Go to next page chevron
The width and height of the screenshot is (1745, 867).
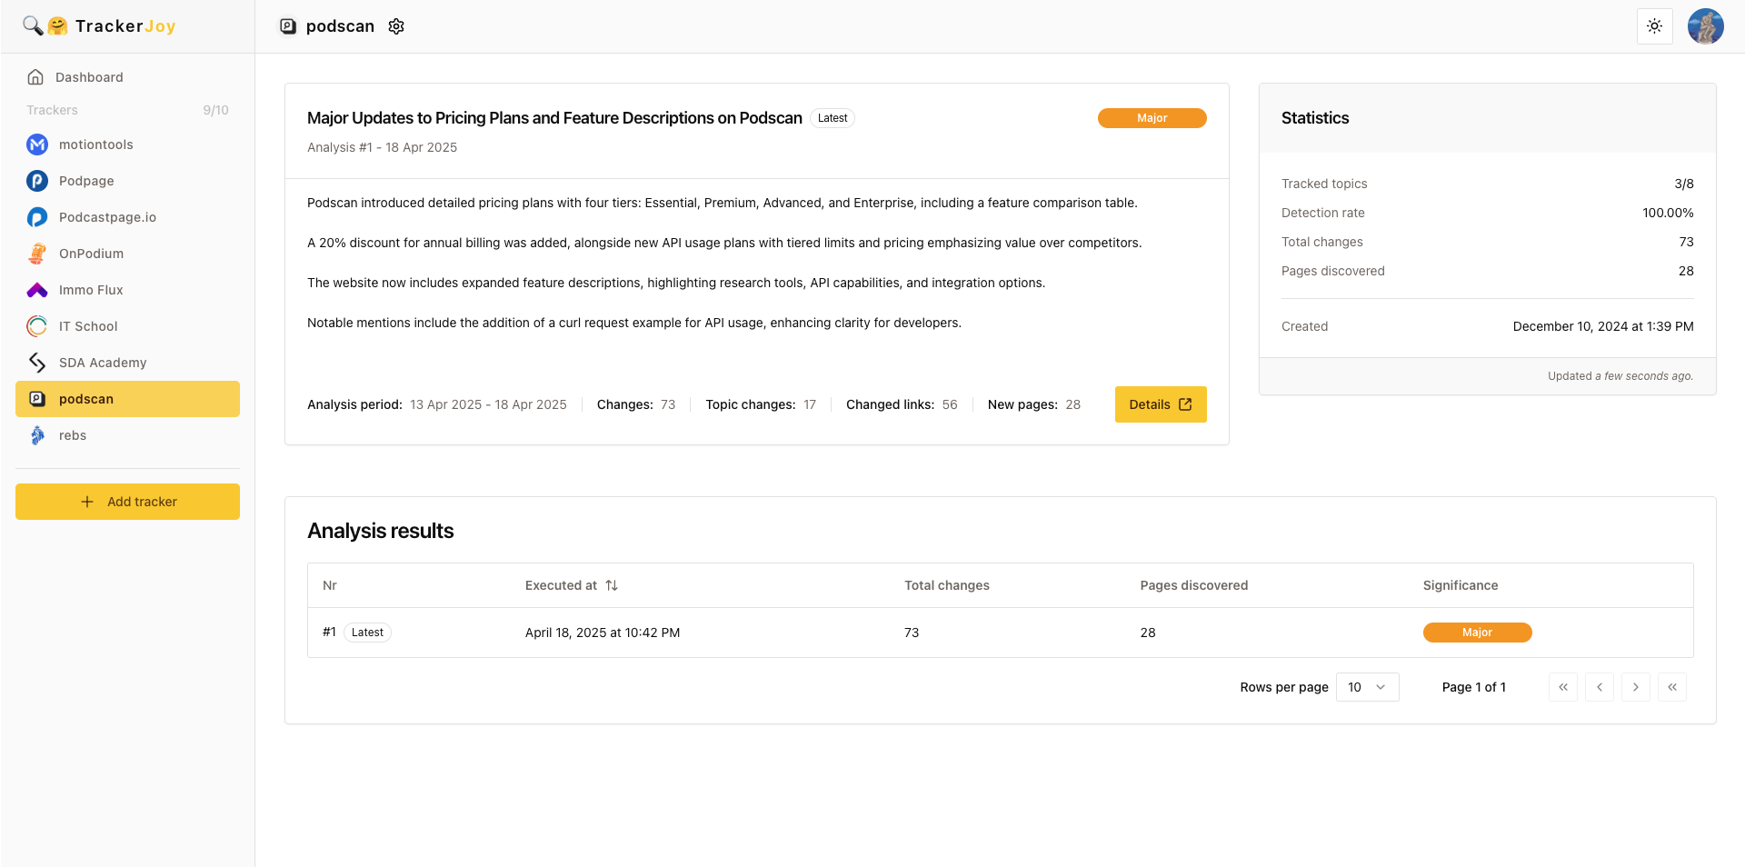[1636, 687]
